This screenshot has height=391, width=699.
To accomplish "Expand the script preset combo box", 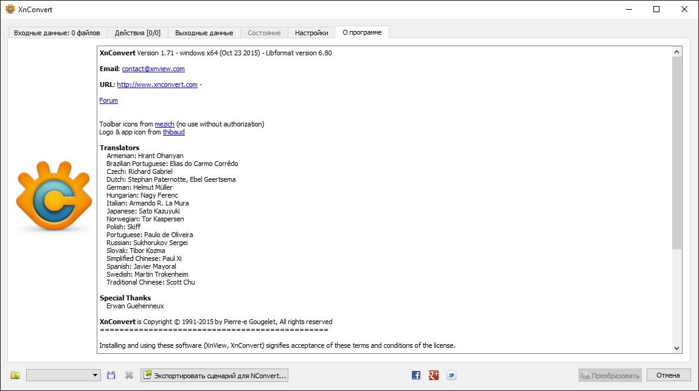I will [x=64, y=375].
